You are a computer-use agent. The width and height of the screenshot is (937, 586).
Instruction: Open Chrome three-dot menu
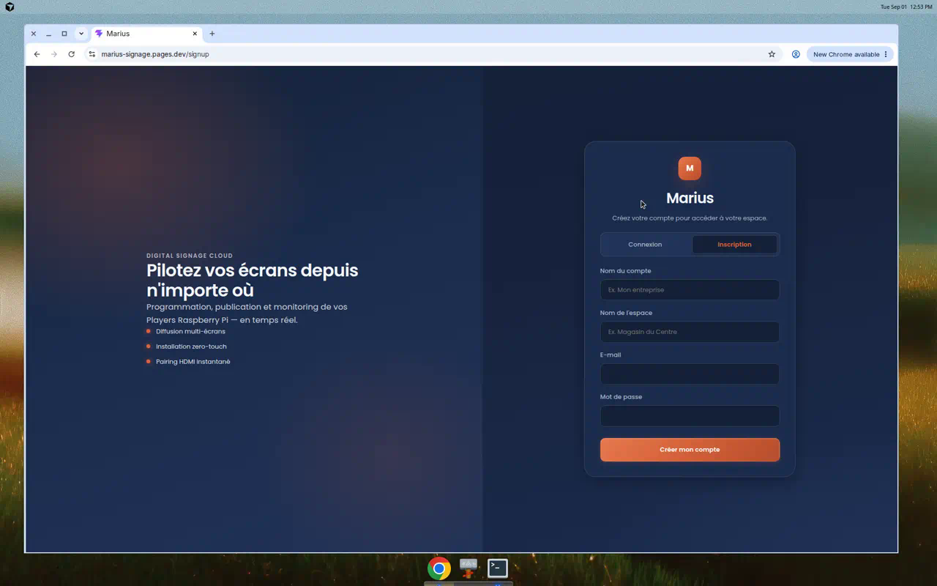(x=886, y=54)
